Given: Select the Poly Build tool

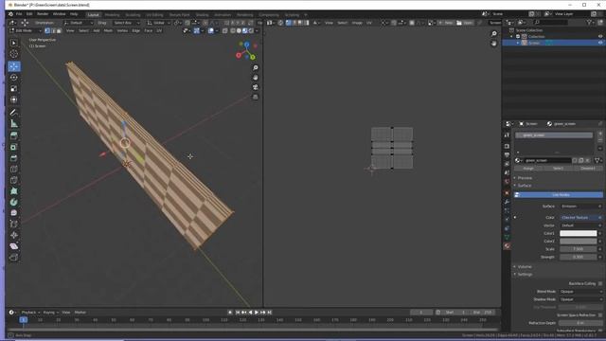Looking at the screenshot, I should tap(14, 191).
